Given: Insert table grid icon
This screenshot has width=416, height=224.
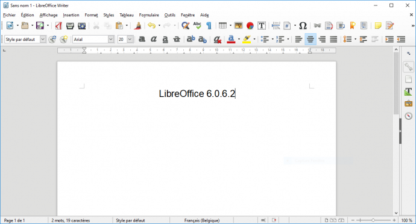Looking at the screenshot, I should (x=222, y=26).
